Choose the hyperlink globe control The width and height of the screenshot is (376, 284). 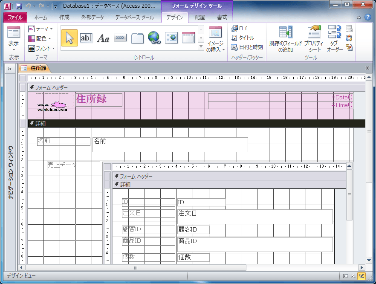pyautogui.click(x=154, y=38)
